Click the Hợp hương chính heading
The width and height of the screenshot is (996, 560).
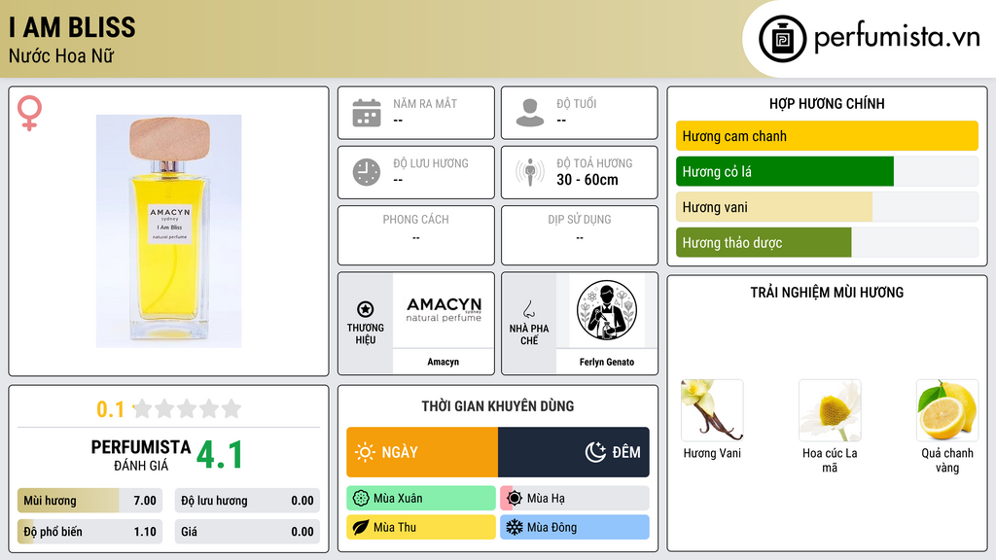click(827, 103)
